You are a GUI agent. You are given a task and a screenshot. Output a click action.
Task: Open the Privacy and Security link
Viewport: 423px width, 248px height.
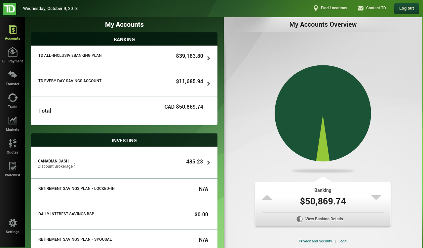[315, 241]
